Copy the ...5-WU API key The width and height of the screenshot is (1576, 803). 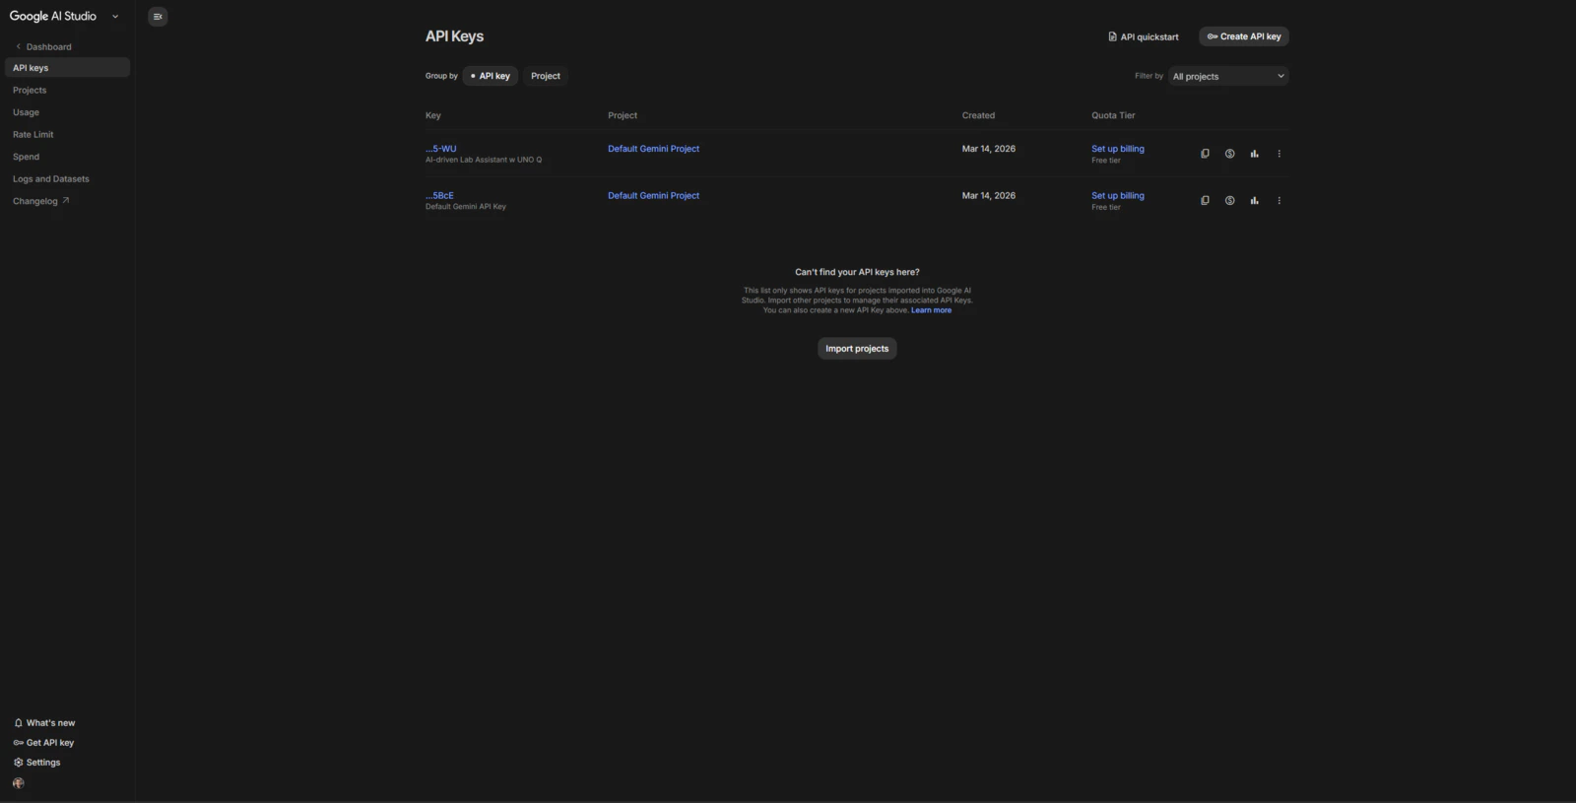(1205, 154)
